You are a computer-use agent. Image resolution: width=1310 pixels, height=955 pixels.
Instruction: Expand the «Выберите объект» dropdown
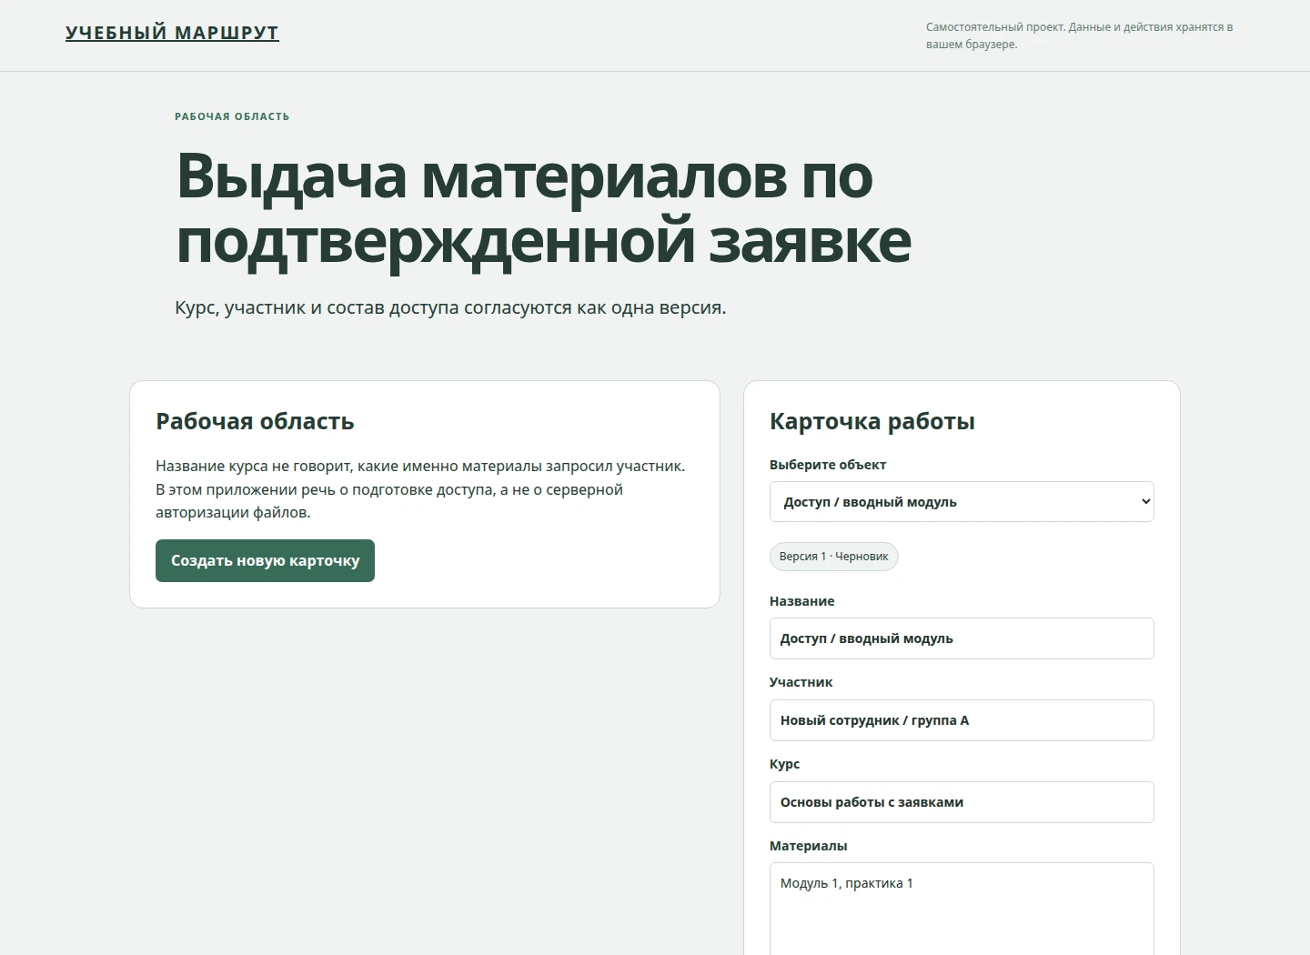[x=962, y=502]
